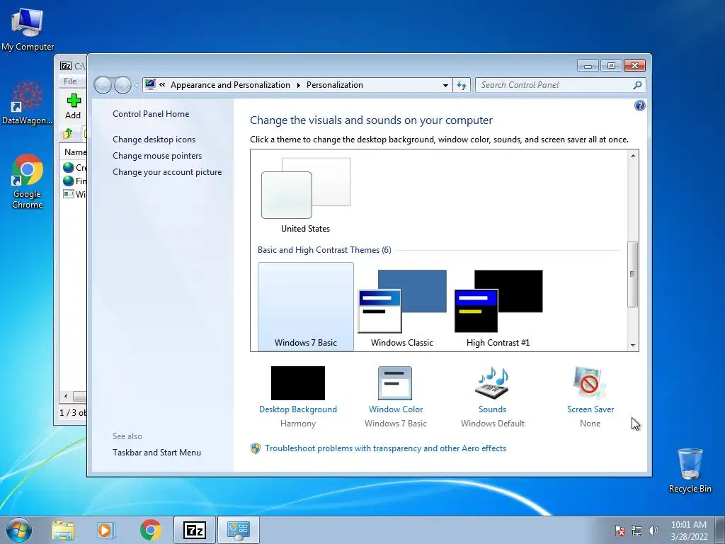
Task: Switch to 7-Zip taskbar button
Action: 195,530
